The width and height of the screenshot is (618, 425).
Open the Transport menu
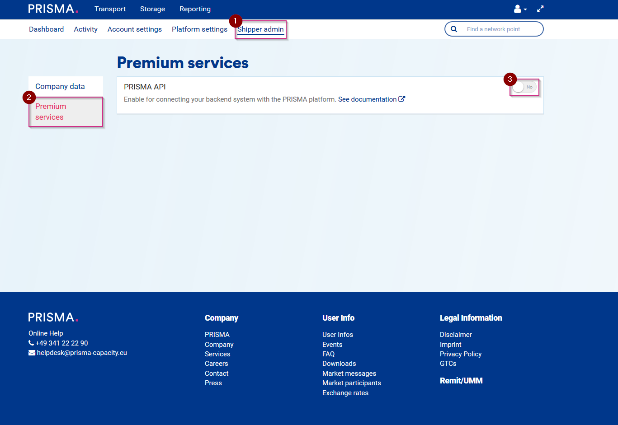110,9
